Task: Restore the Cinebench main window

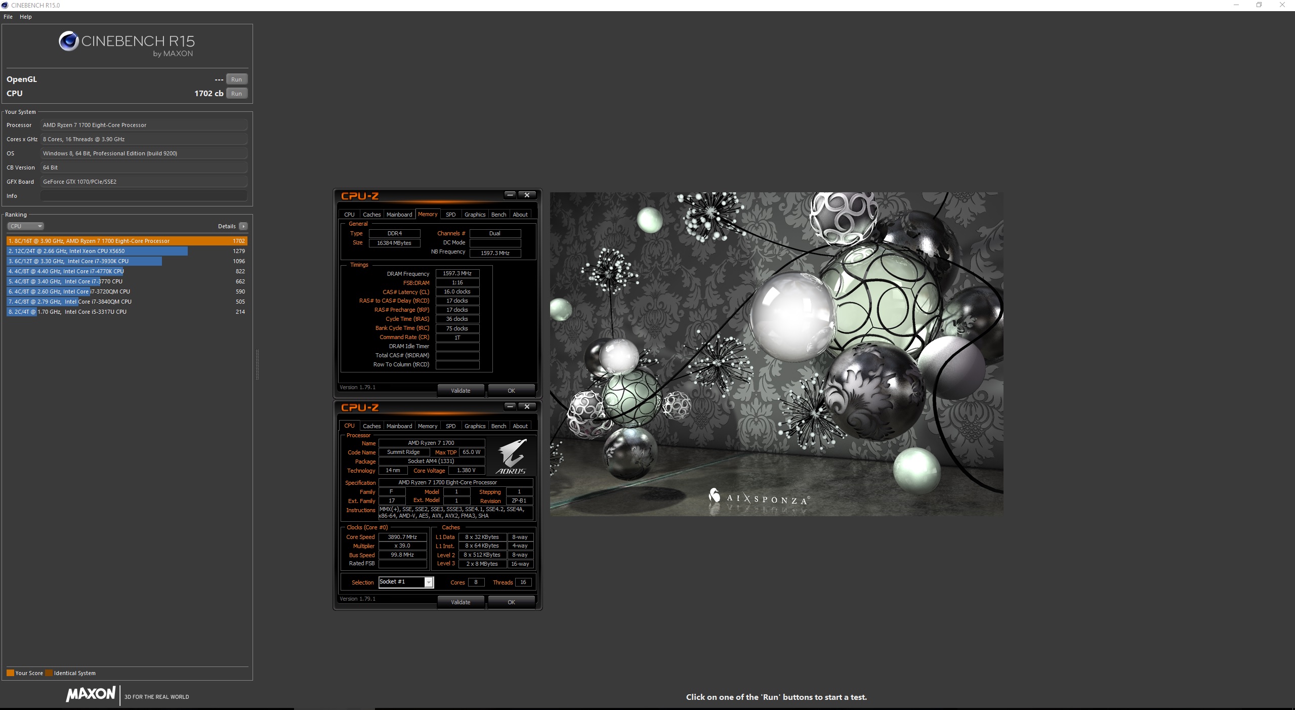Action: [1259, 5]
